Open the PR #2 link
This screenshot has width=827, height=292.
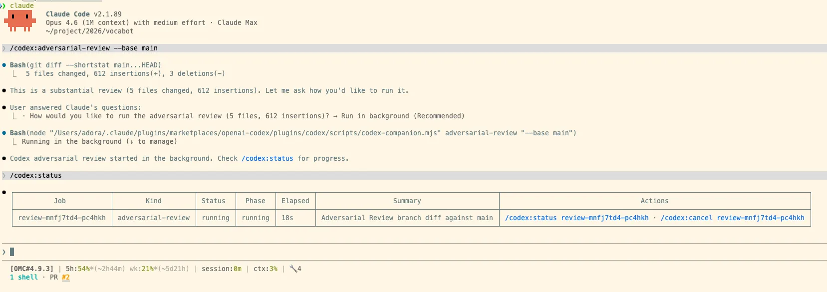coord(65,277)
